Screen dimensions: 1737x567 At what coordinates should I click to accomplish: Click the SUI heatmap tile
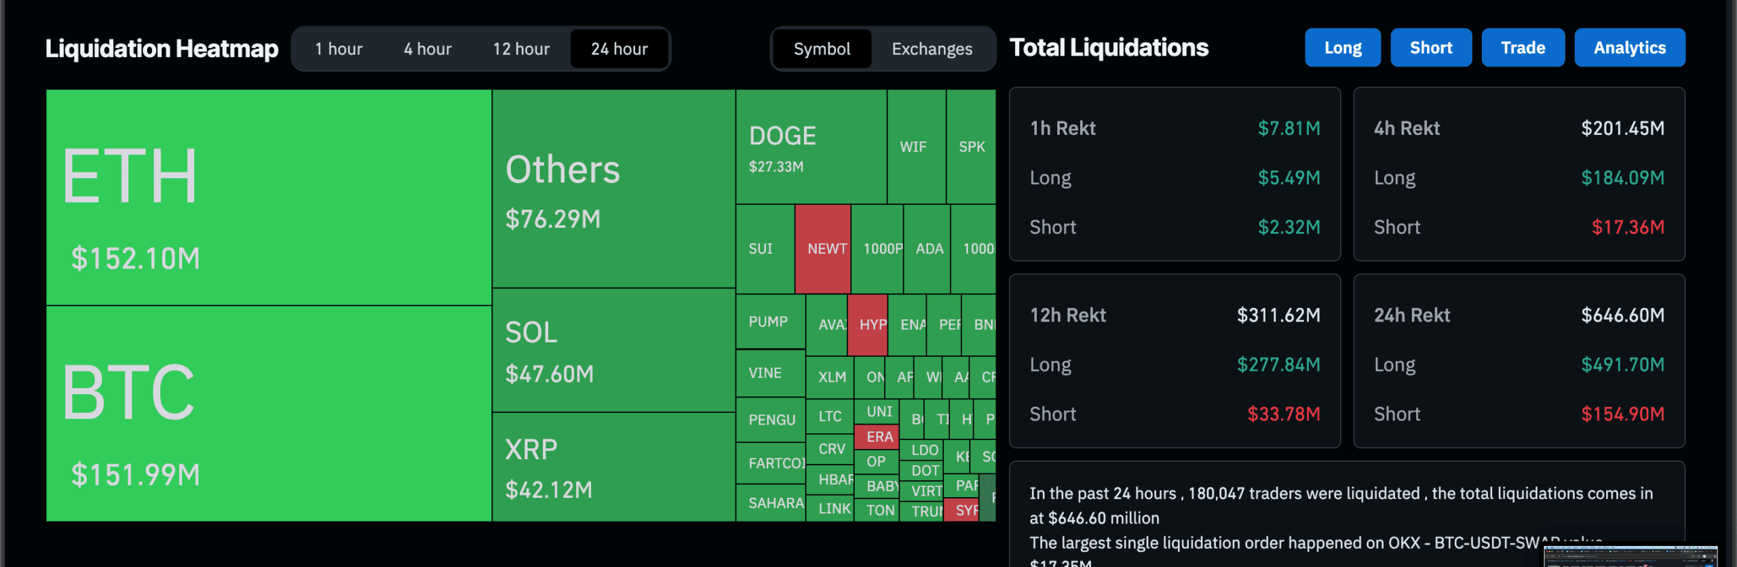(765, 249)
